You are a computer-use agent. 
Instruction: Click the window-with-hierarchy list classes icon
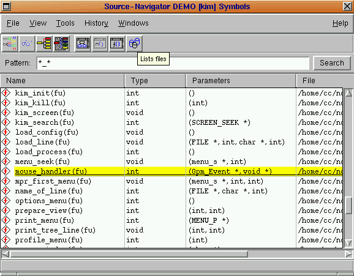83,43
